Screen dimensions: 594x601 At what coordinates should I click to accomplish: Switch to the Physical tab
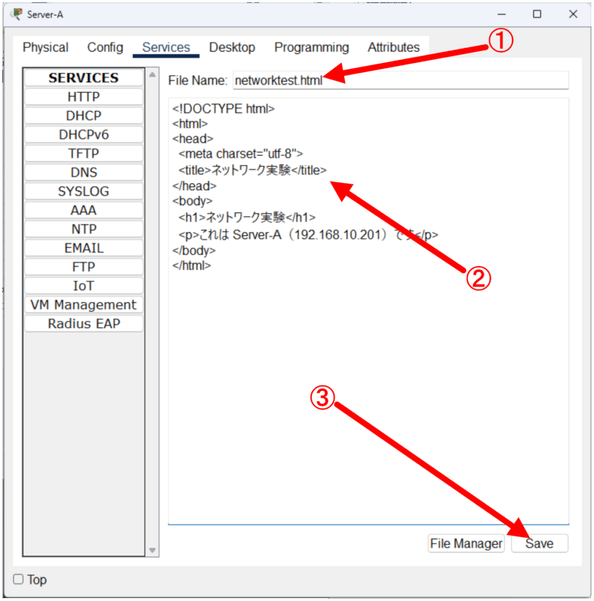point(45,48)
